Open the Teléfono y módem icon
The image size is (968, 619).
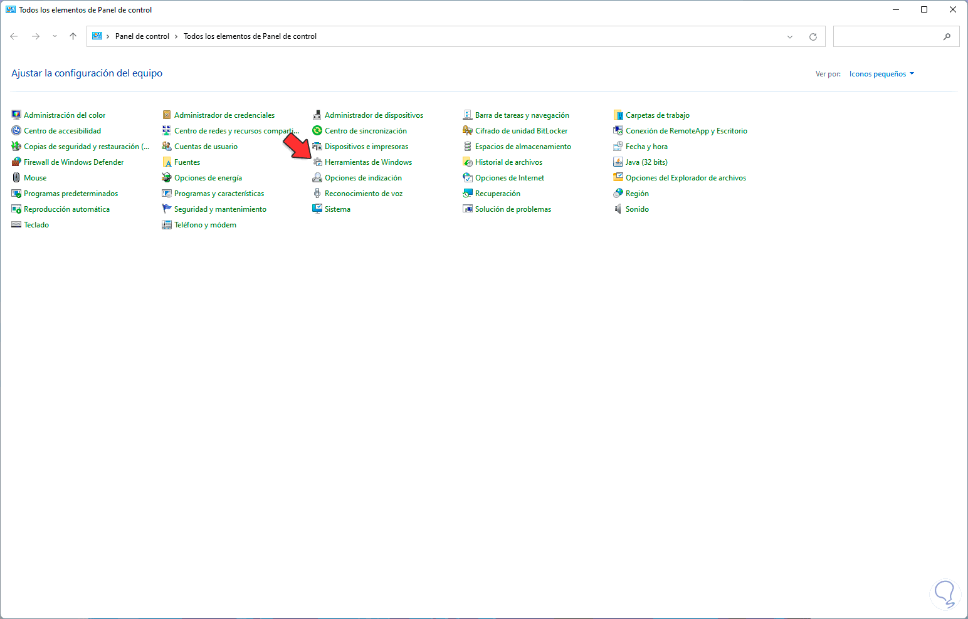point(167,224)
